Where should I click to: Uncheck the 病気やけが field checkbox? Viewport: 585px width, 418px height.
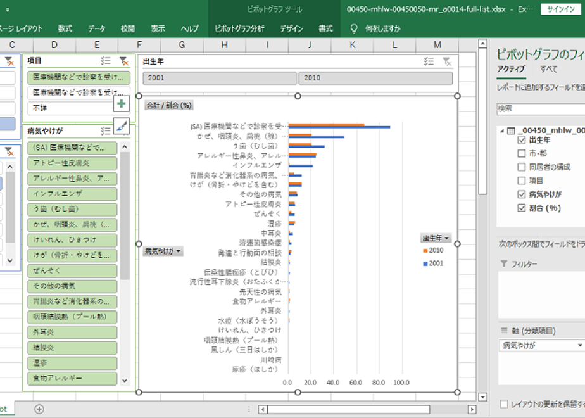[522, 194]
